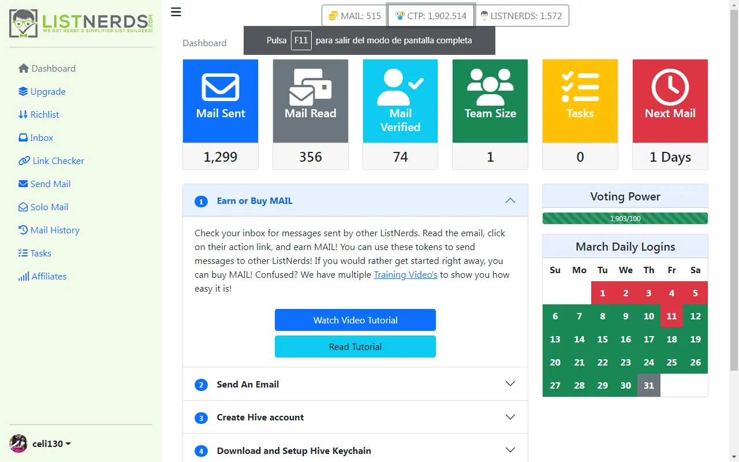739x462 pixels.
Task: Click the MAIL coins icon in top bar
Action: [333, 16]
